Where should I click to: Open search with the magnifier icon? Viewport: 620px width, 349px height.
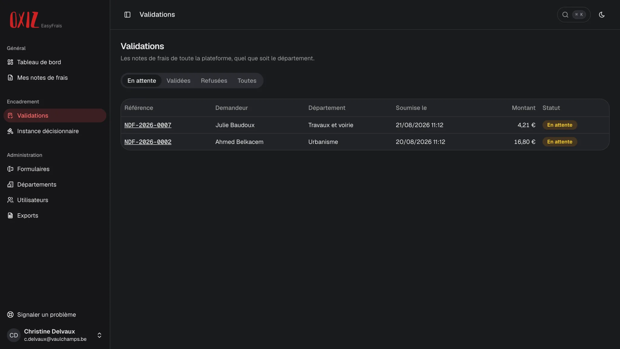coord(565,15)
